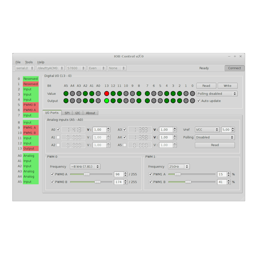Viewport: 254px width, 254px height.
Task: Click the Digital I/O Write button
Action: point(228,86)
